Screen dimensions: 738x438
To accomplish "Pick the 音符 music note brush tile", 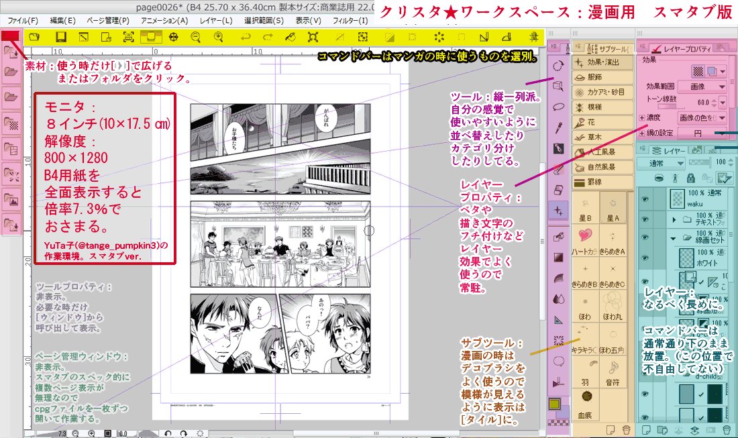I will click(613, 373).
